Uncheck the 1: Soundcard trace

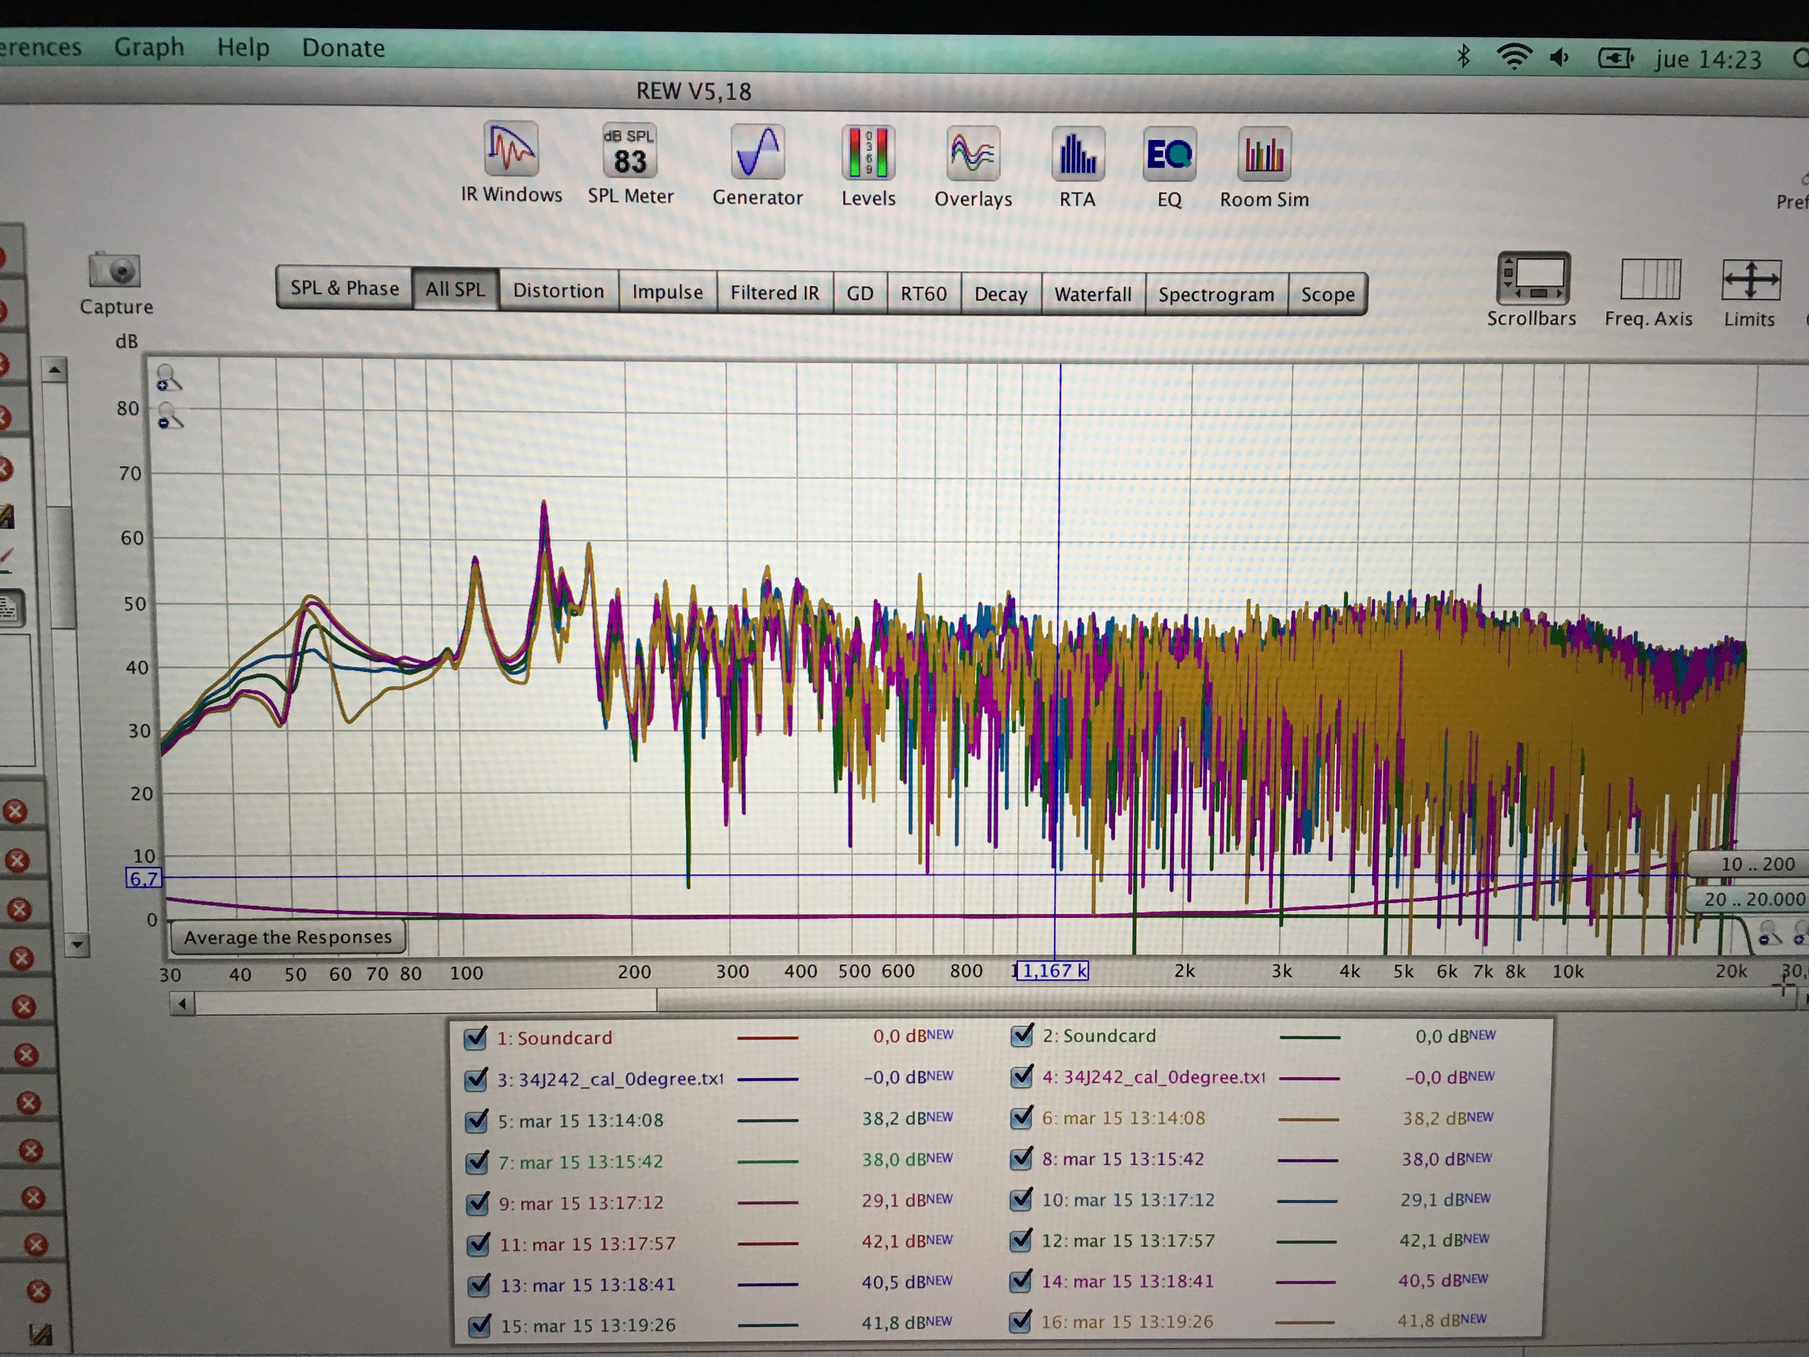(x=475, y=1038)
